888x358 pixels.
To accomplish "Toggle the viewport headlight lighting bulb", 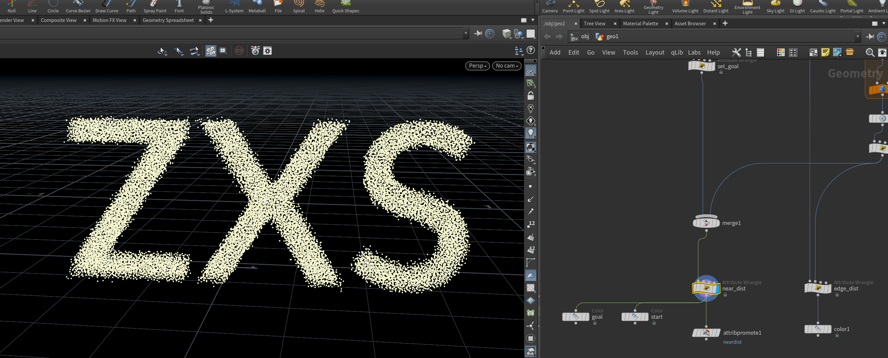I will tap(531, 133).
